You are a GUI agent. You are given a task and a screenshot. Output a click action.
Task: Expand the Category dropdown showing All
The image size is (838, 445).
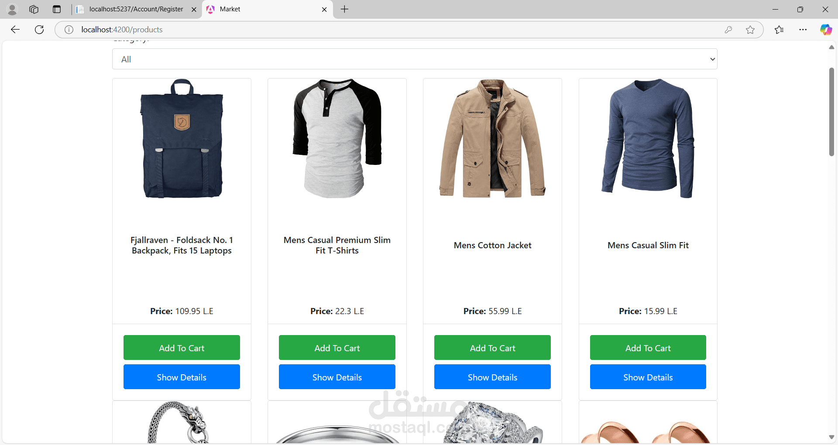click(x=415, y=59)
